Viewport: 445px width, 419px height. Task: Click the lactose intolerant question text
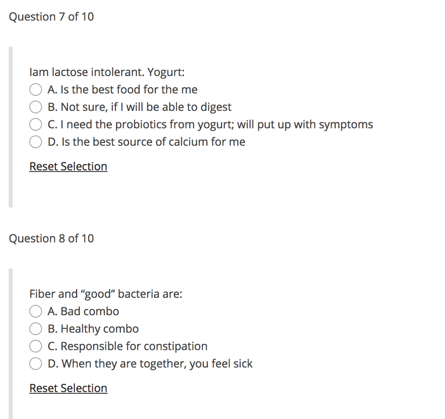click(107, 72)
